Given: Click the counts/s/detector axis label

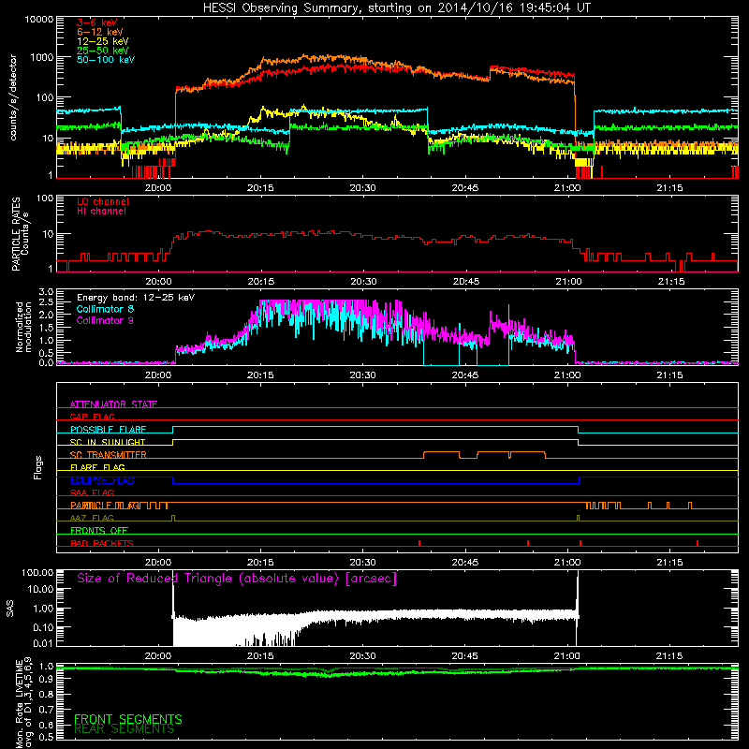Looking at the screenshot, I should click(x=13, y=97).
